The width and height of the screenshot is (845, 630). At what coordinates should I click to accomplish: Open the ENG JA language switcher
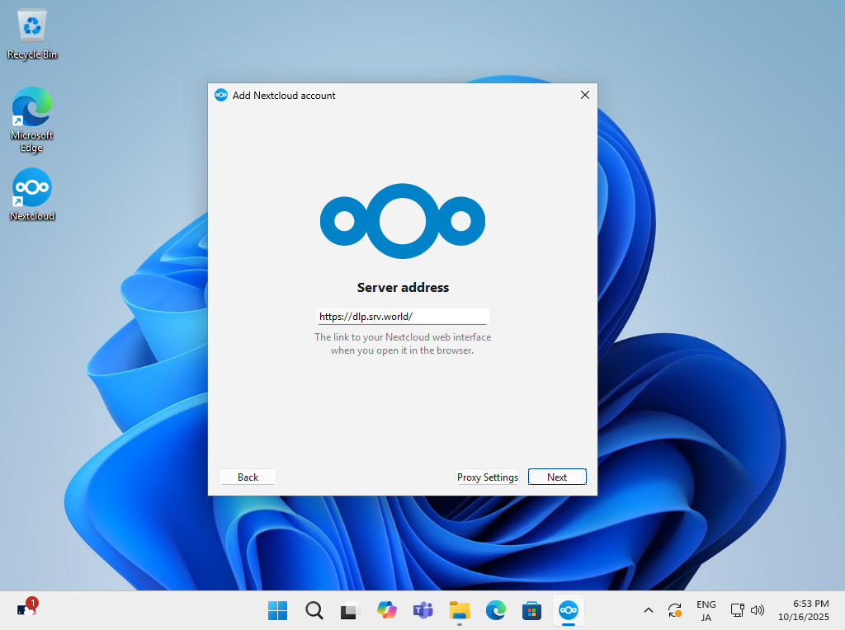(706, 610)
